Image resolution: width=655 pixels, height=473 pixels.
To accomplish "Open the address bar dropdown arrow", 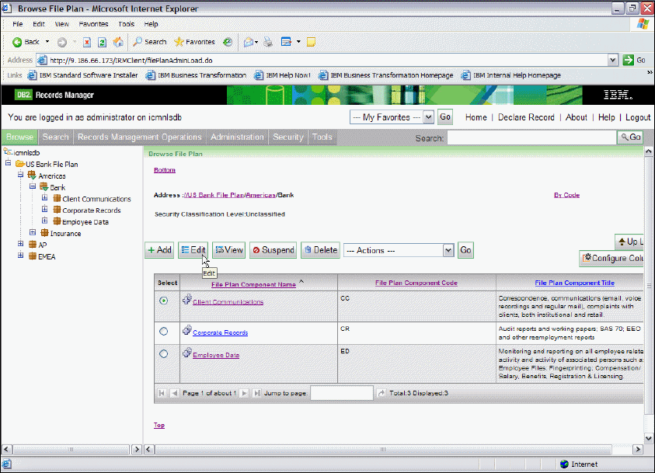I will point(612,60).
